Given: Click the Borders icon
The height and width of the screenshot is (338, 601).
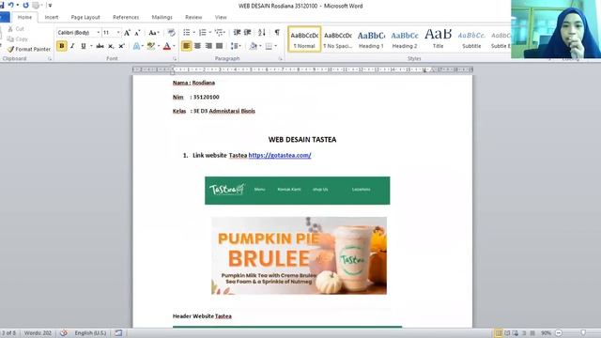Looking at the screenshot, I should [269, 46].
